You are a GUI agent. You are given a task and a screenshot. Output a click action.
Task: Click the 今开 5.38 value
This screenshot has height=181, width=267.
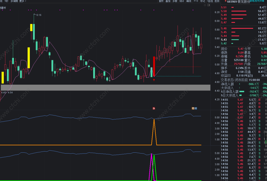point(264,49)
